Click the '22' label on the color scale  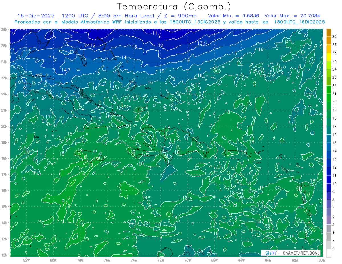point(334,85)
